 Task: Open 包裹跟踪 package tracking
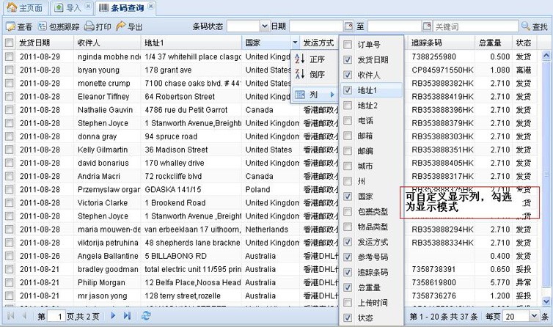pos(59,27)
